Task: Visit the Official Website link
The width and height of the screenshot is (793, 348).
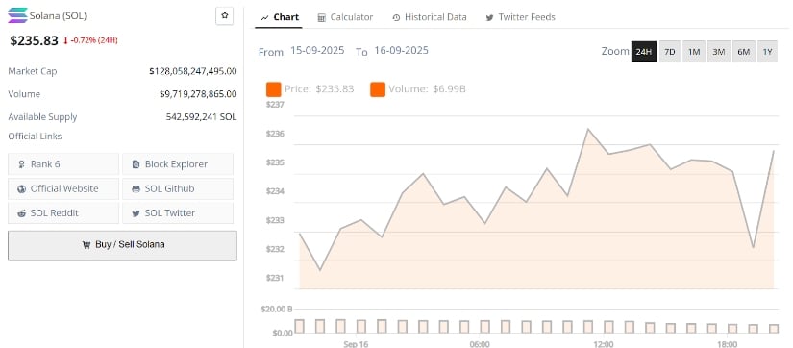Action: click(63, 188)
